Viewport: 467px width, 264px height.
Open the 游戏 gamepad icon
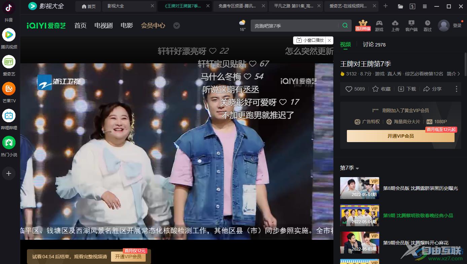[379, 26]
